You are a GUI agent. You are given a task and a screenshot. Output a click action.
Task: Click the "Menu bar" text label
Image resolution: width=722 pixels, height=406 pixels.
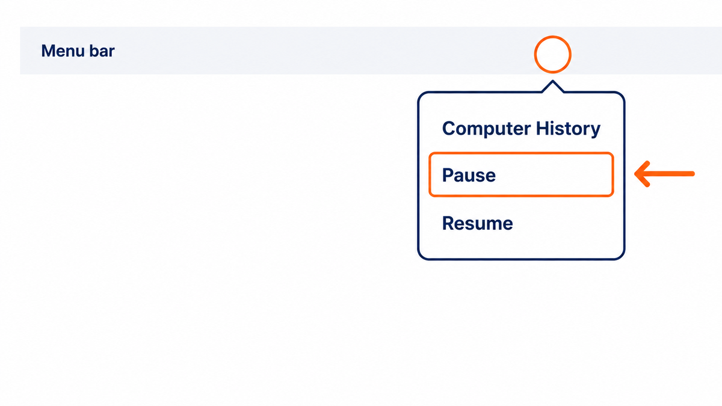click(78, 51)
